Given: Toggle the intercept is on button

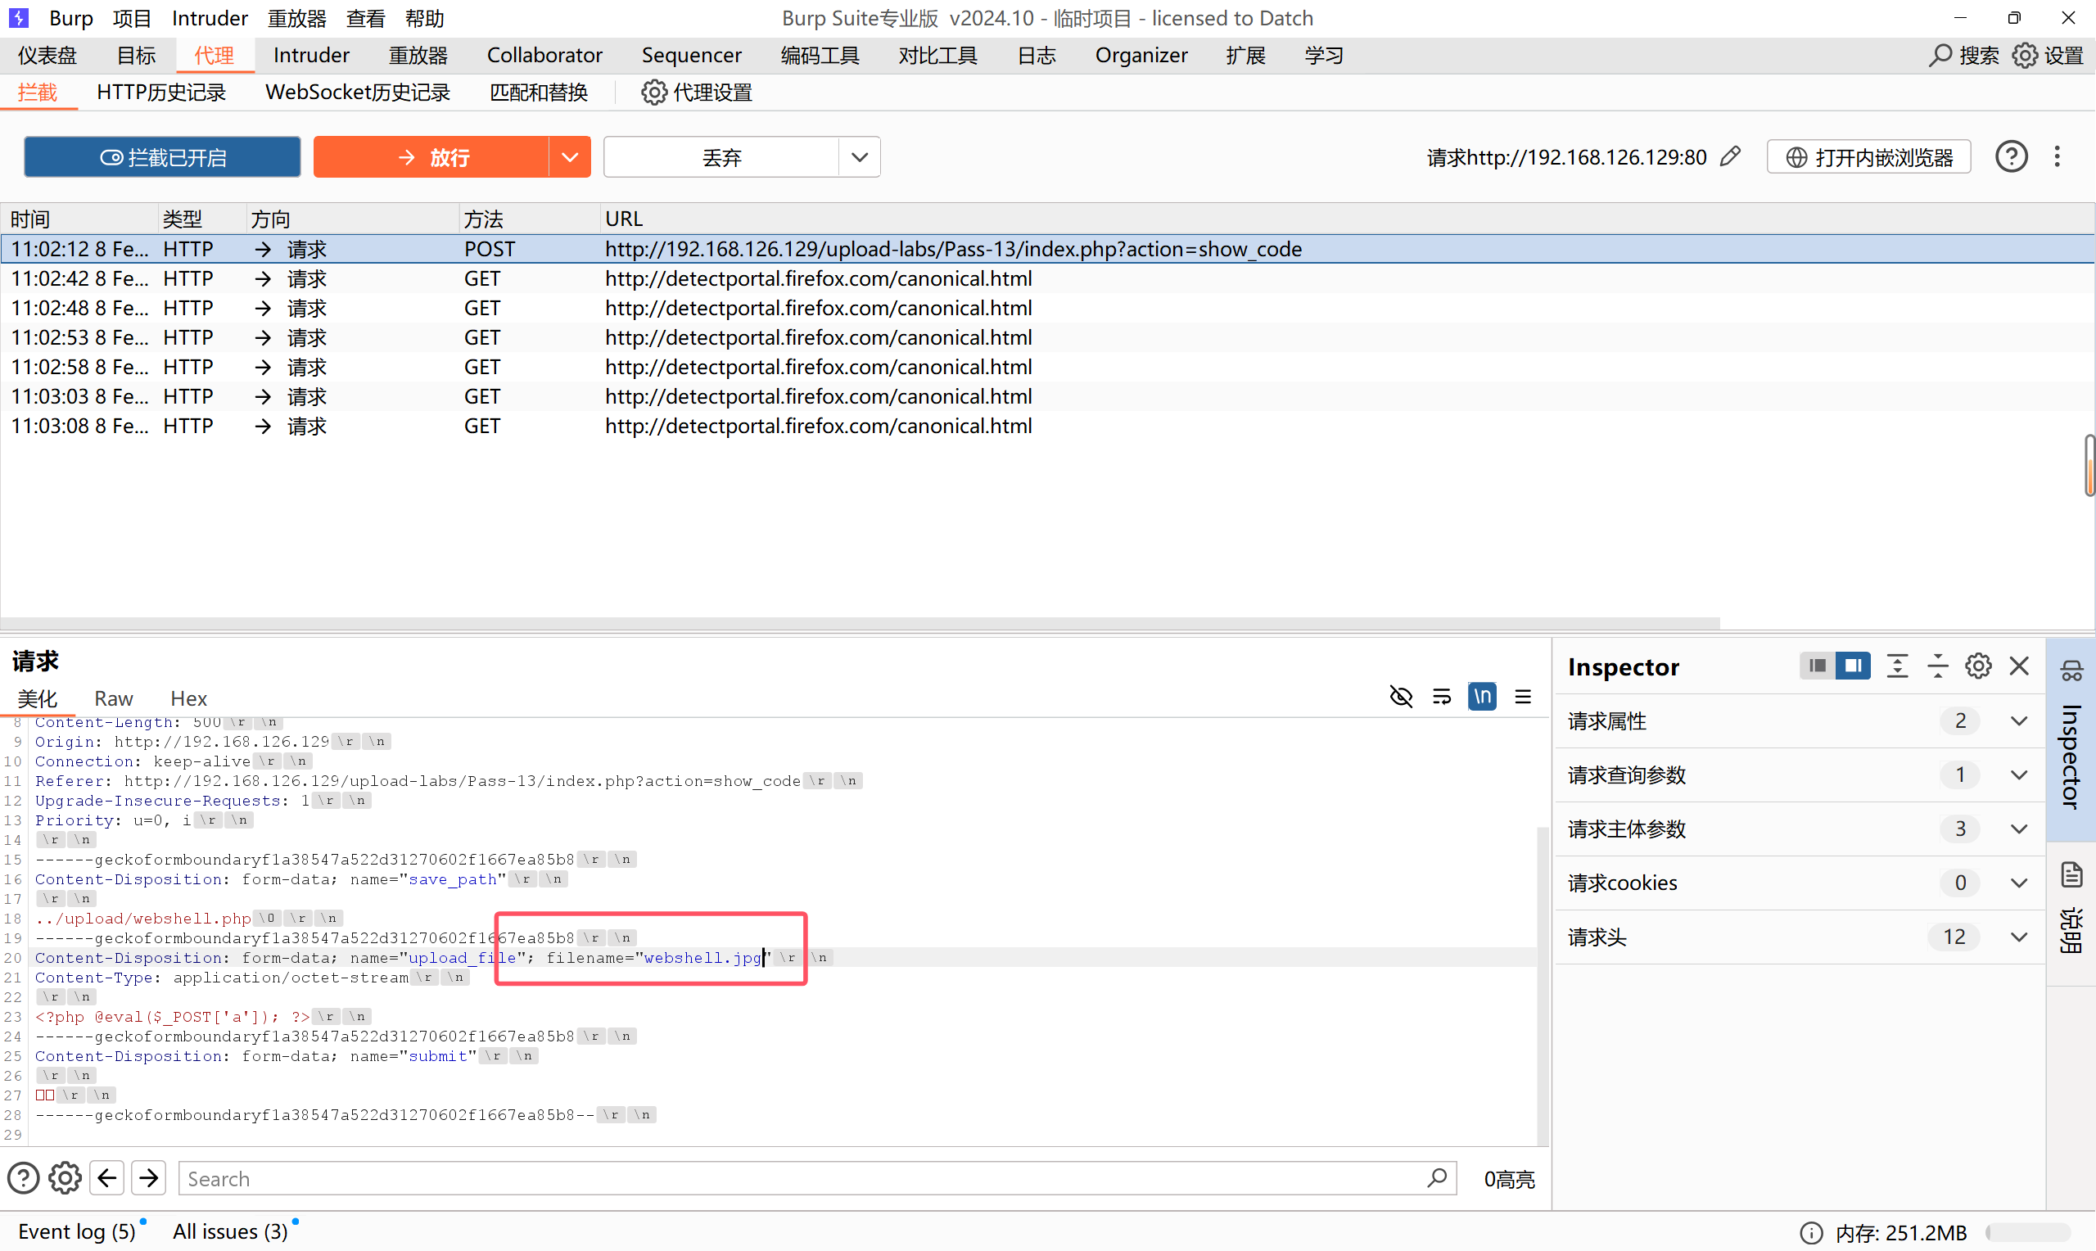Looking at the screenshot, I should pyautogui.click(x=162, y=157).
